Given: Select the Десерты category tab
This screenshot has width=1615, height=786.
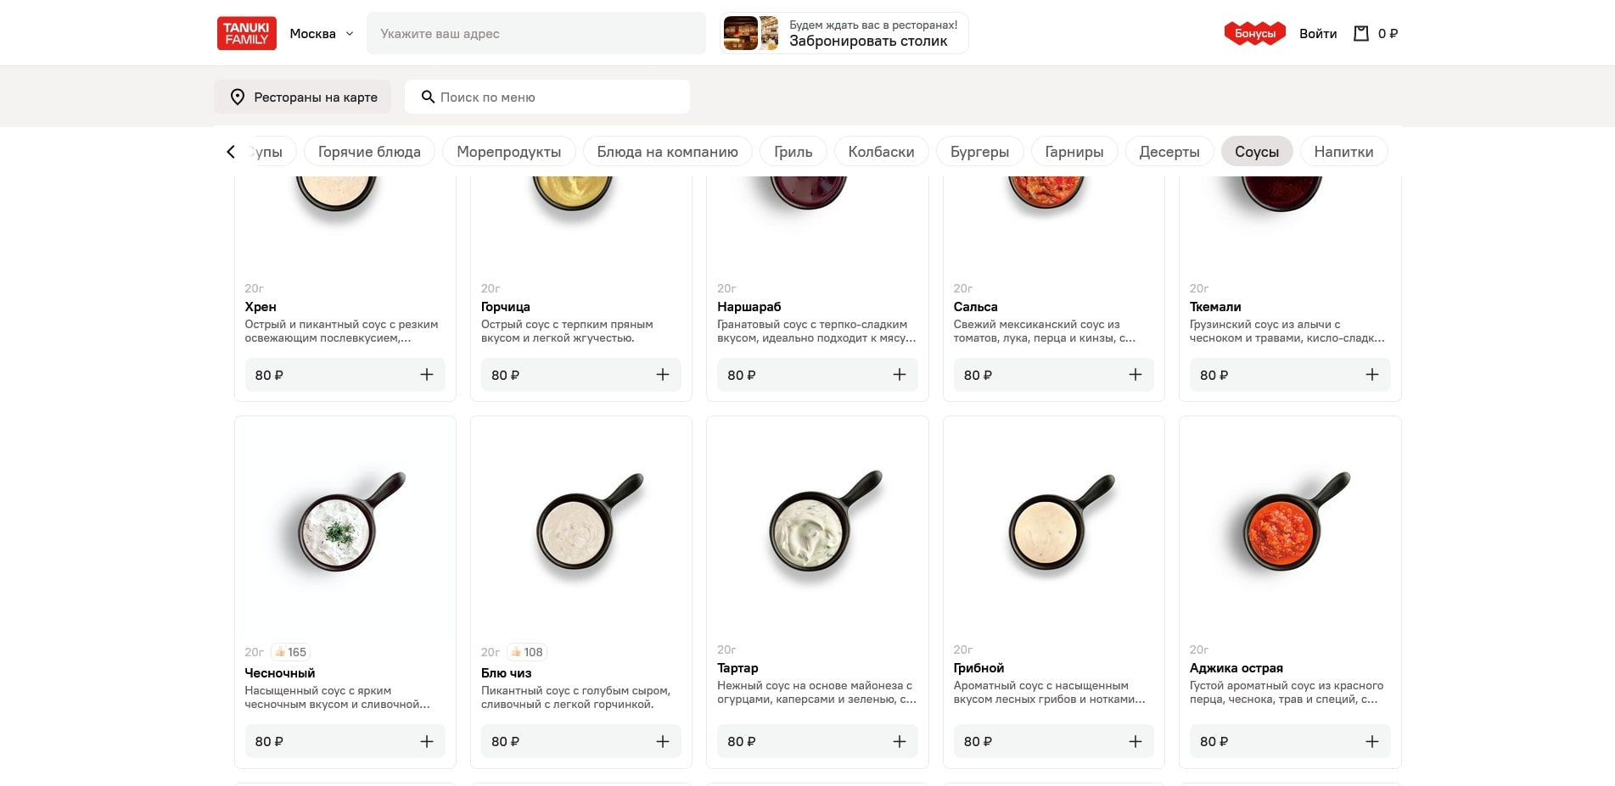Looking at the screenshot, I should click(x=1169, y=152).
